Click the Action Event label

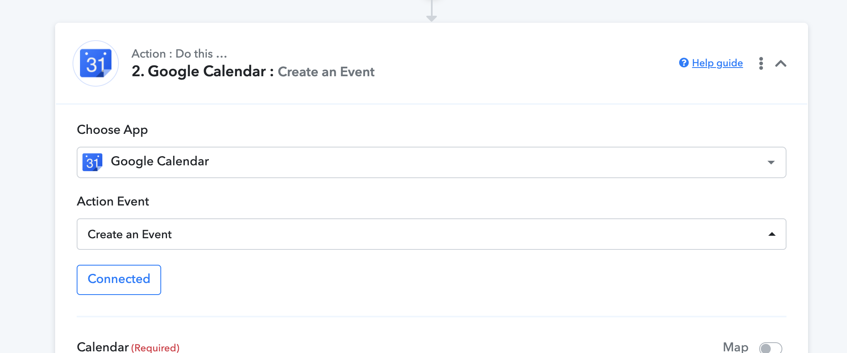point(113,201)
